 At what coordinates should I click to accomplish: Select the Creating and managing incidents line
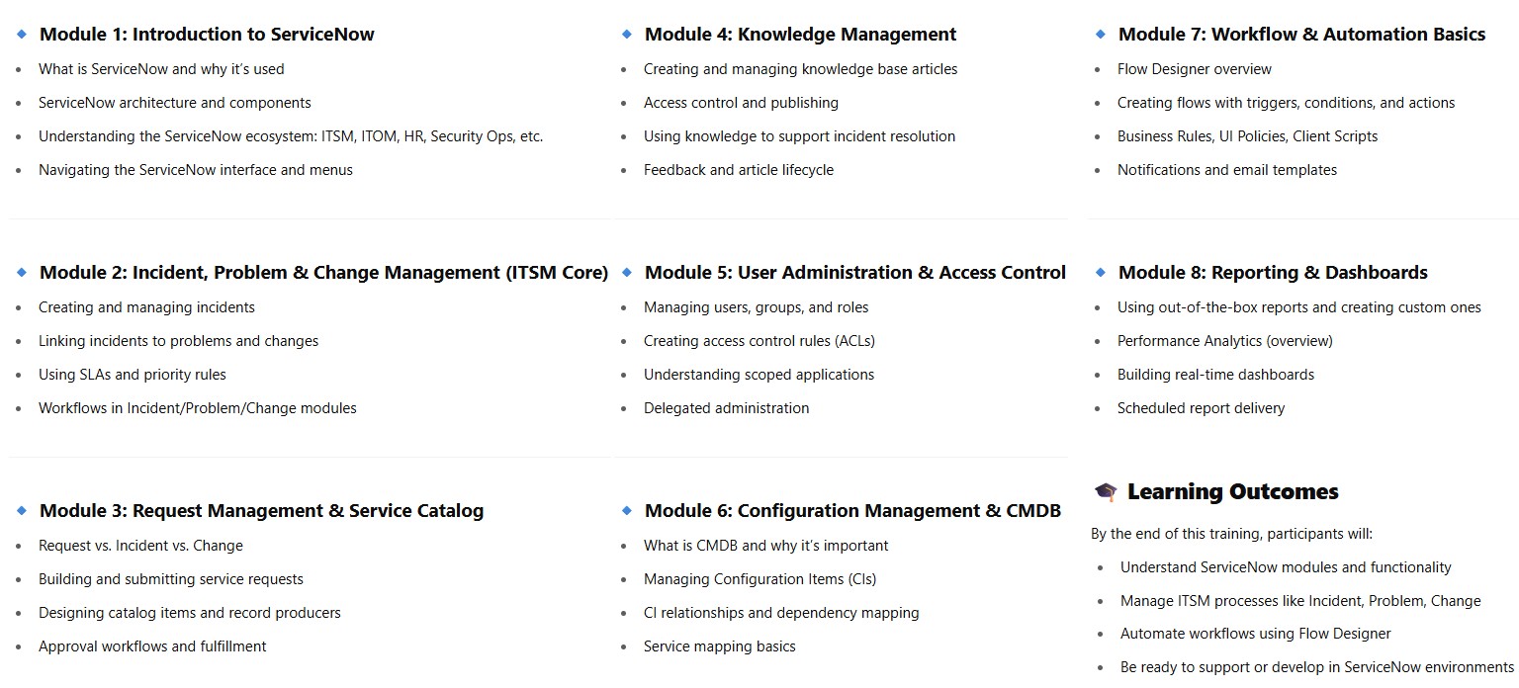(x=146, y=307)
